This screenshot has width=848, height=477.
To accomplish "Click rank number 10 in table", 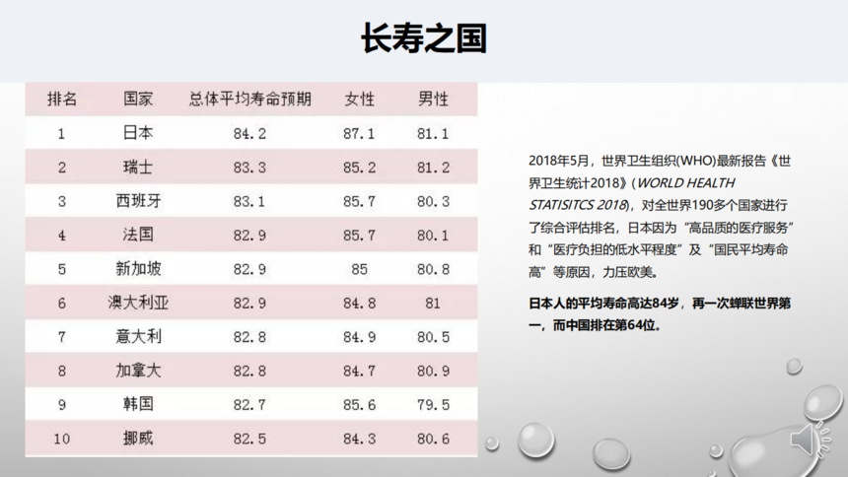I will click(x=62, y=440).
